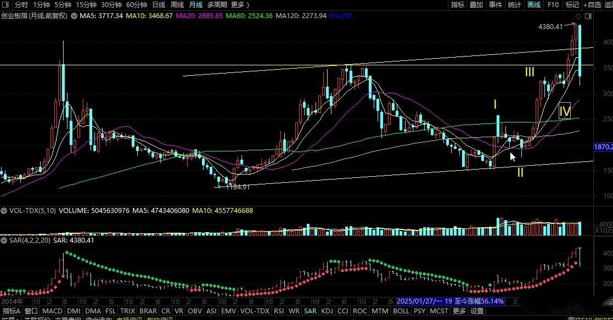Select the FSL indicator
Screen dimensions: 613x320
111,311
